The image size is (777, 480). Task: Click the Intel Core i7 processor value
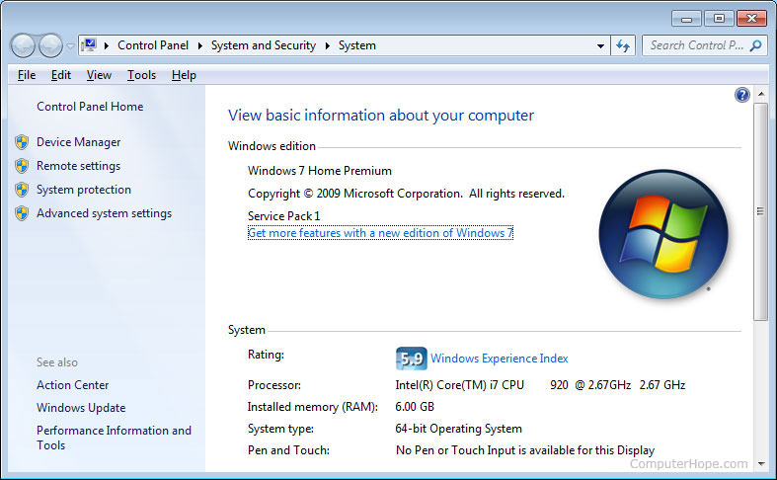[540, 385]
